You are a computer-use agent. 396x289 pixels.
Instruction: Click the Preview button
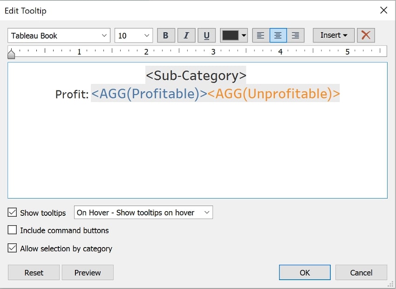(x=88, y=272)
